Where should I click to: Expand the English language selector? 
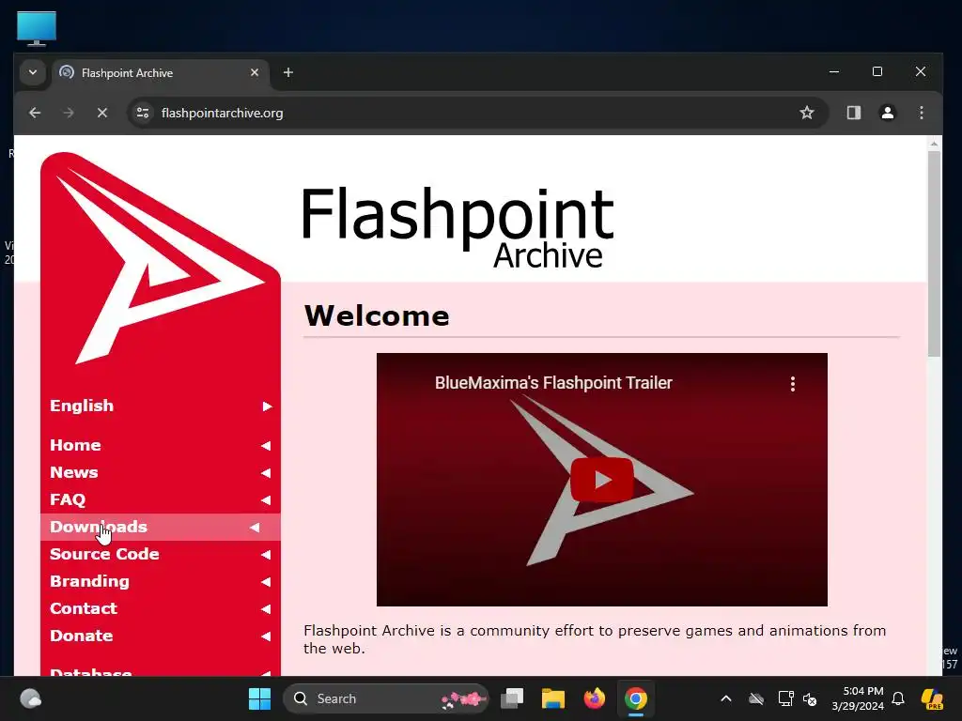(x=160, y=406)
